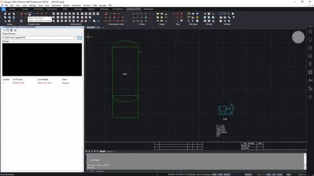Toggle DUCS in status bar

pos(268,175)
